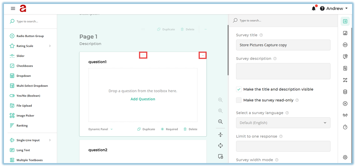Click the zoom out magnifier icon
This screenshot has height=167, width=356.
point(220,121)
